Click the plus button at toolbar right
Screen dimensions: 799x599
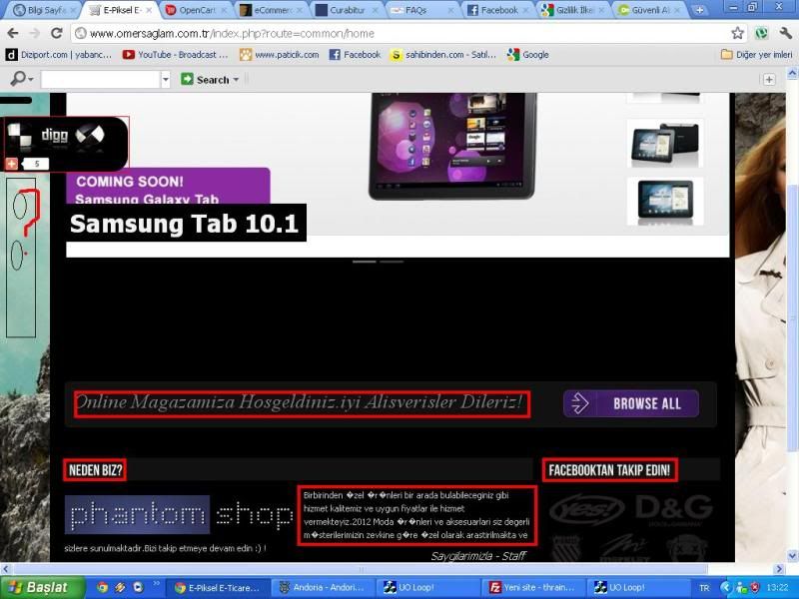[769, 80]
